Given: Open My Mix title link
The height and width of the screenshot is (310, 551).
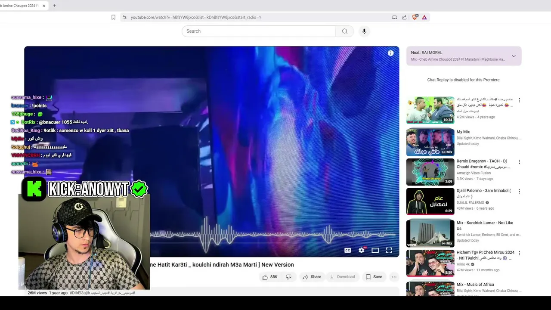Looking at the screenshot, I should 463,132.
